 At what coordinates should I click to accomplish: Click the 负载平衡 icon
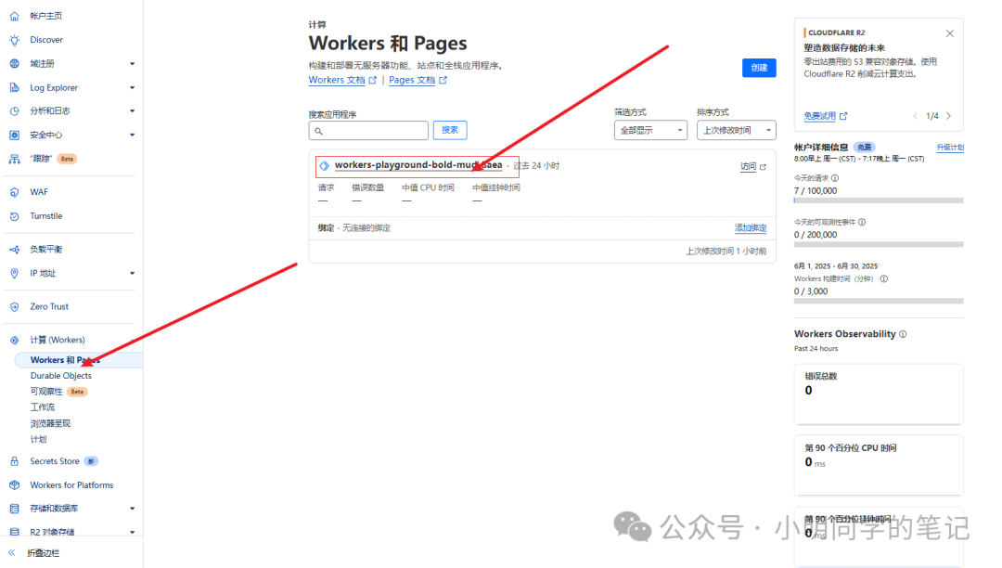[14, 249]
